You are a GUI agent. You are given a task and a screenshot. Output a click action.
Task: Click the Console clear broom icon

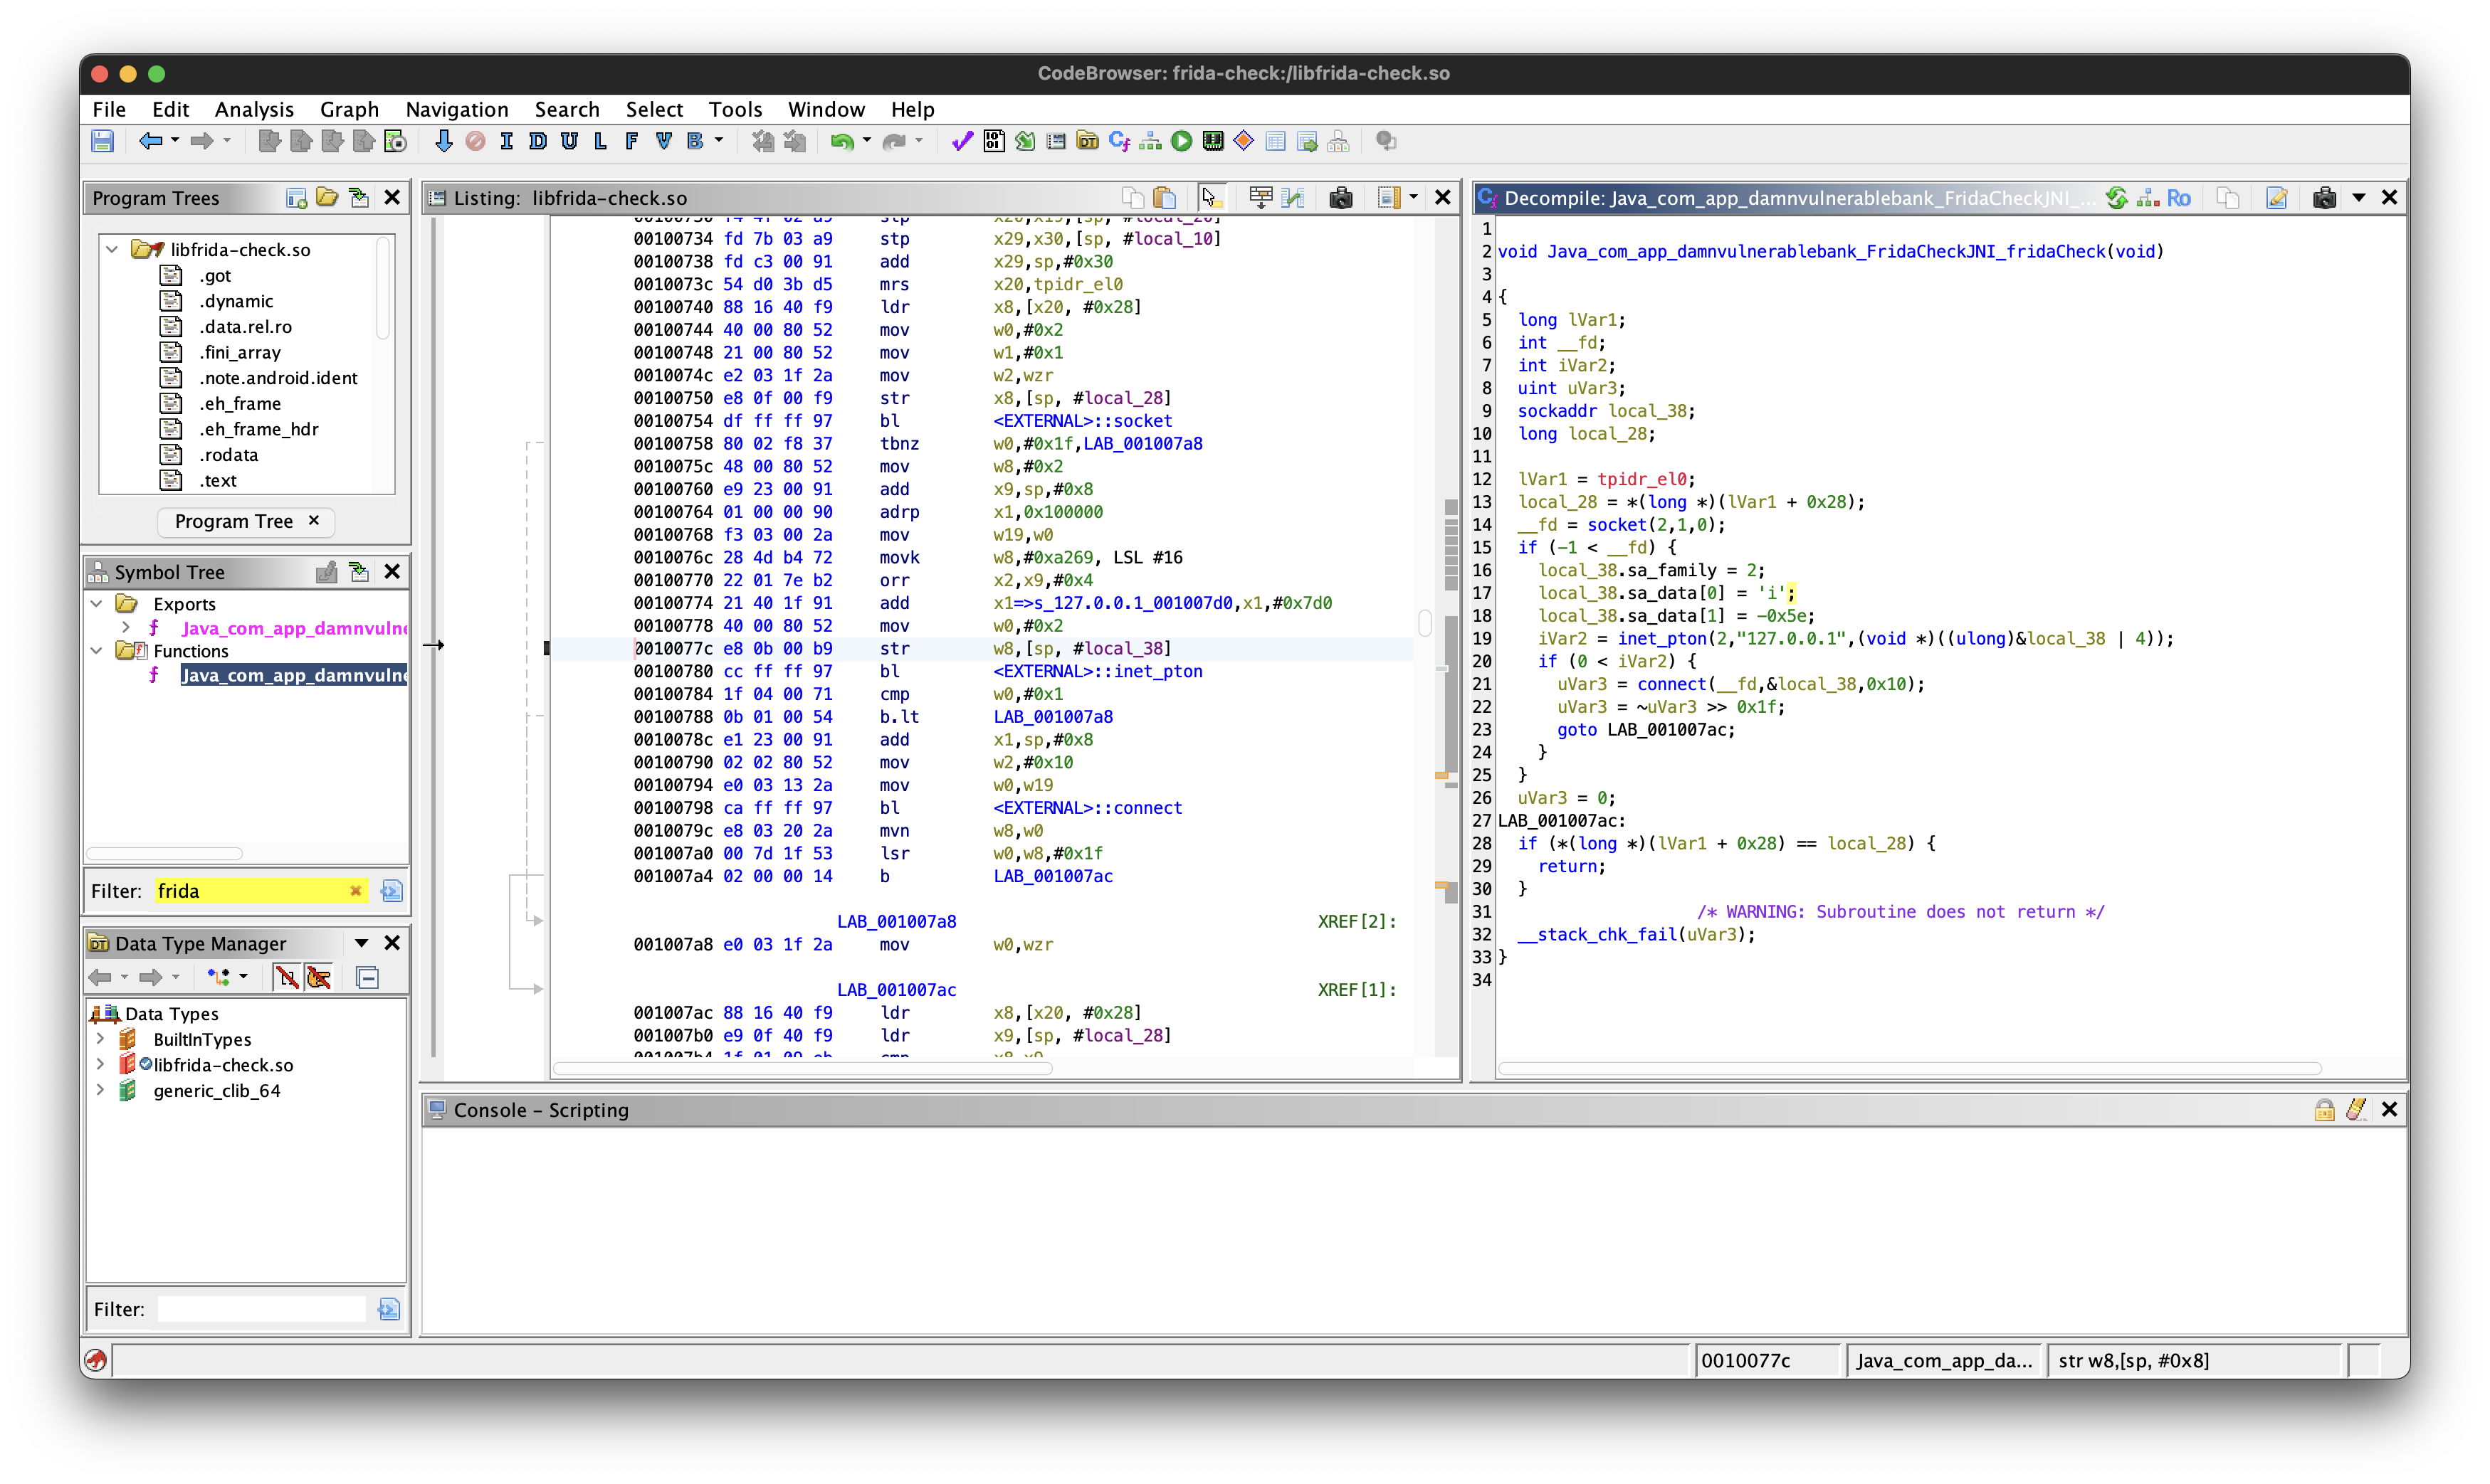(x=2356, y=1109)
